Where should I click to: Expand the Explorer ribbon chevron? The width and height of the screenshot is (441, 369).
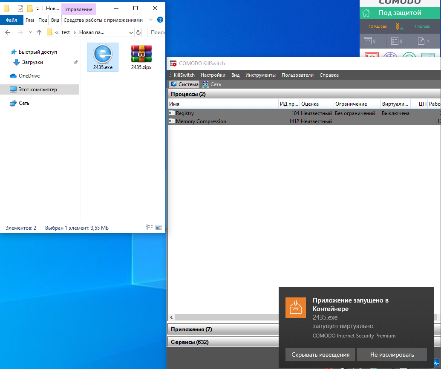coord(151,20)
